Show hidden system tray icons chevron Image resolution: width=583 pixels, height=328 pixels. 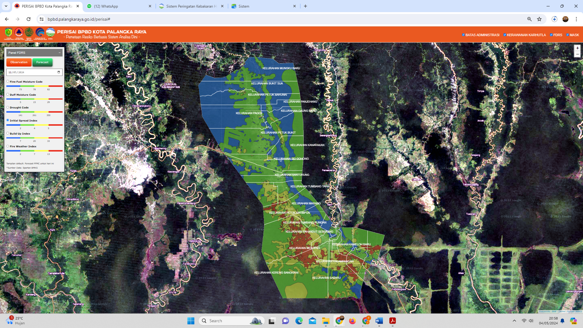pyautogui.click(x=514, y=321)
